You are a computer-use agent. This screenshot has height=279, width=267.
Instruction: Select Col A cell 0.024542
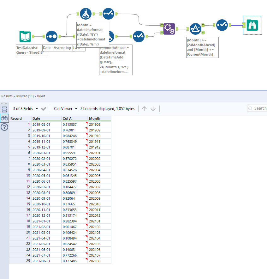(x=75, y=244)
